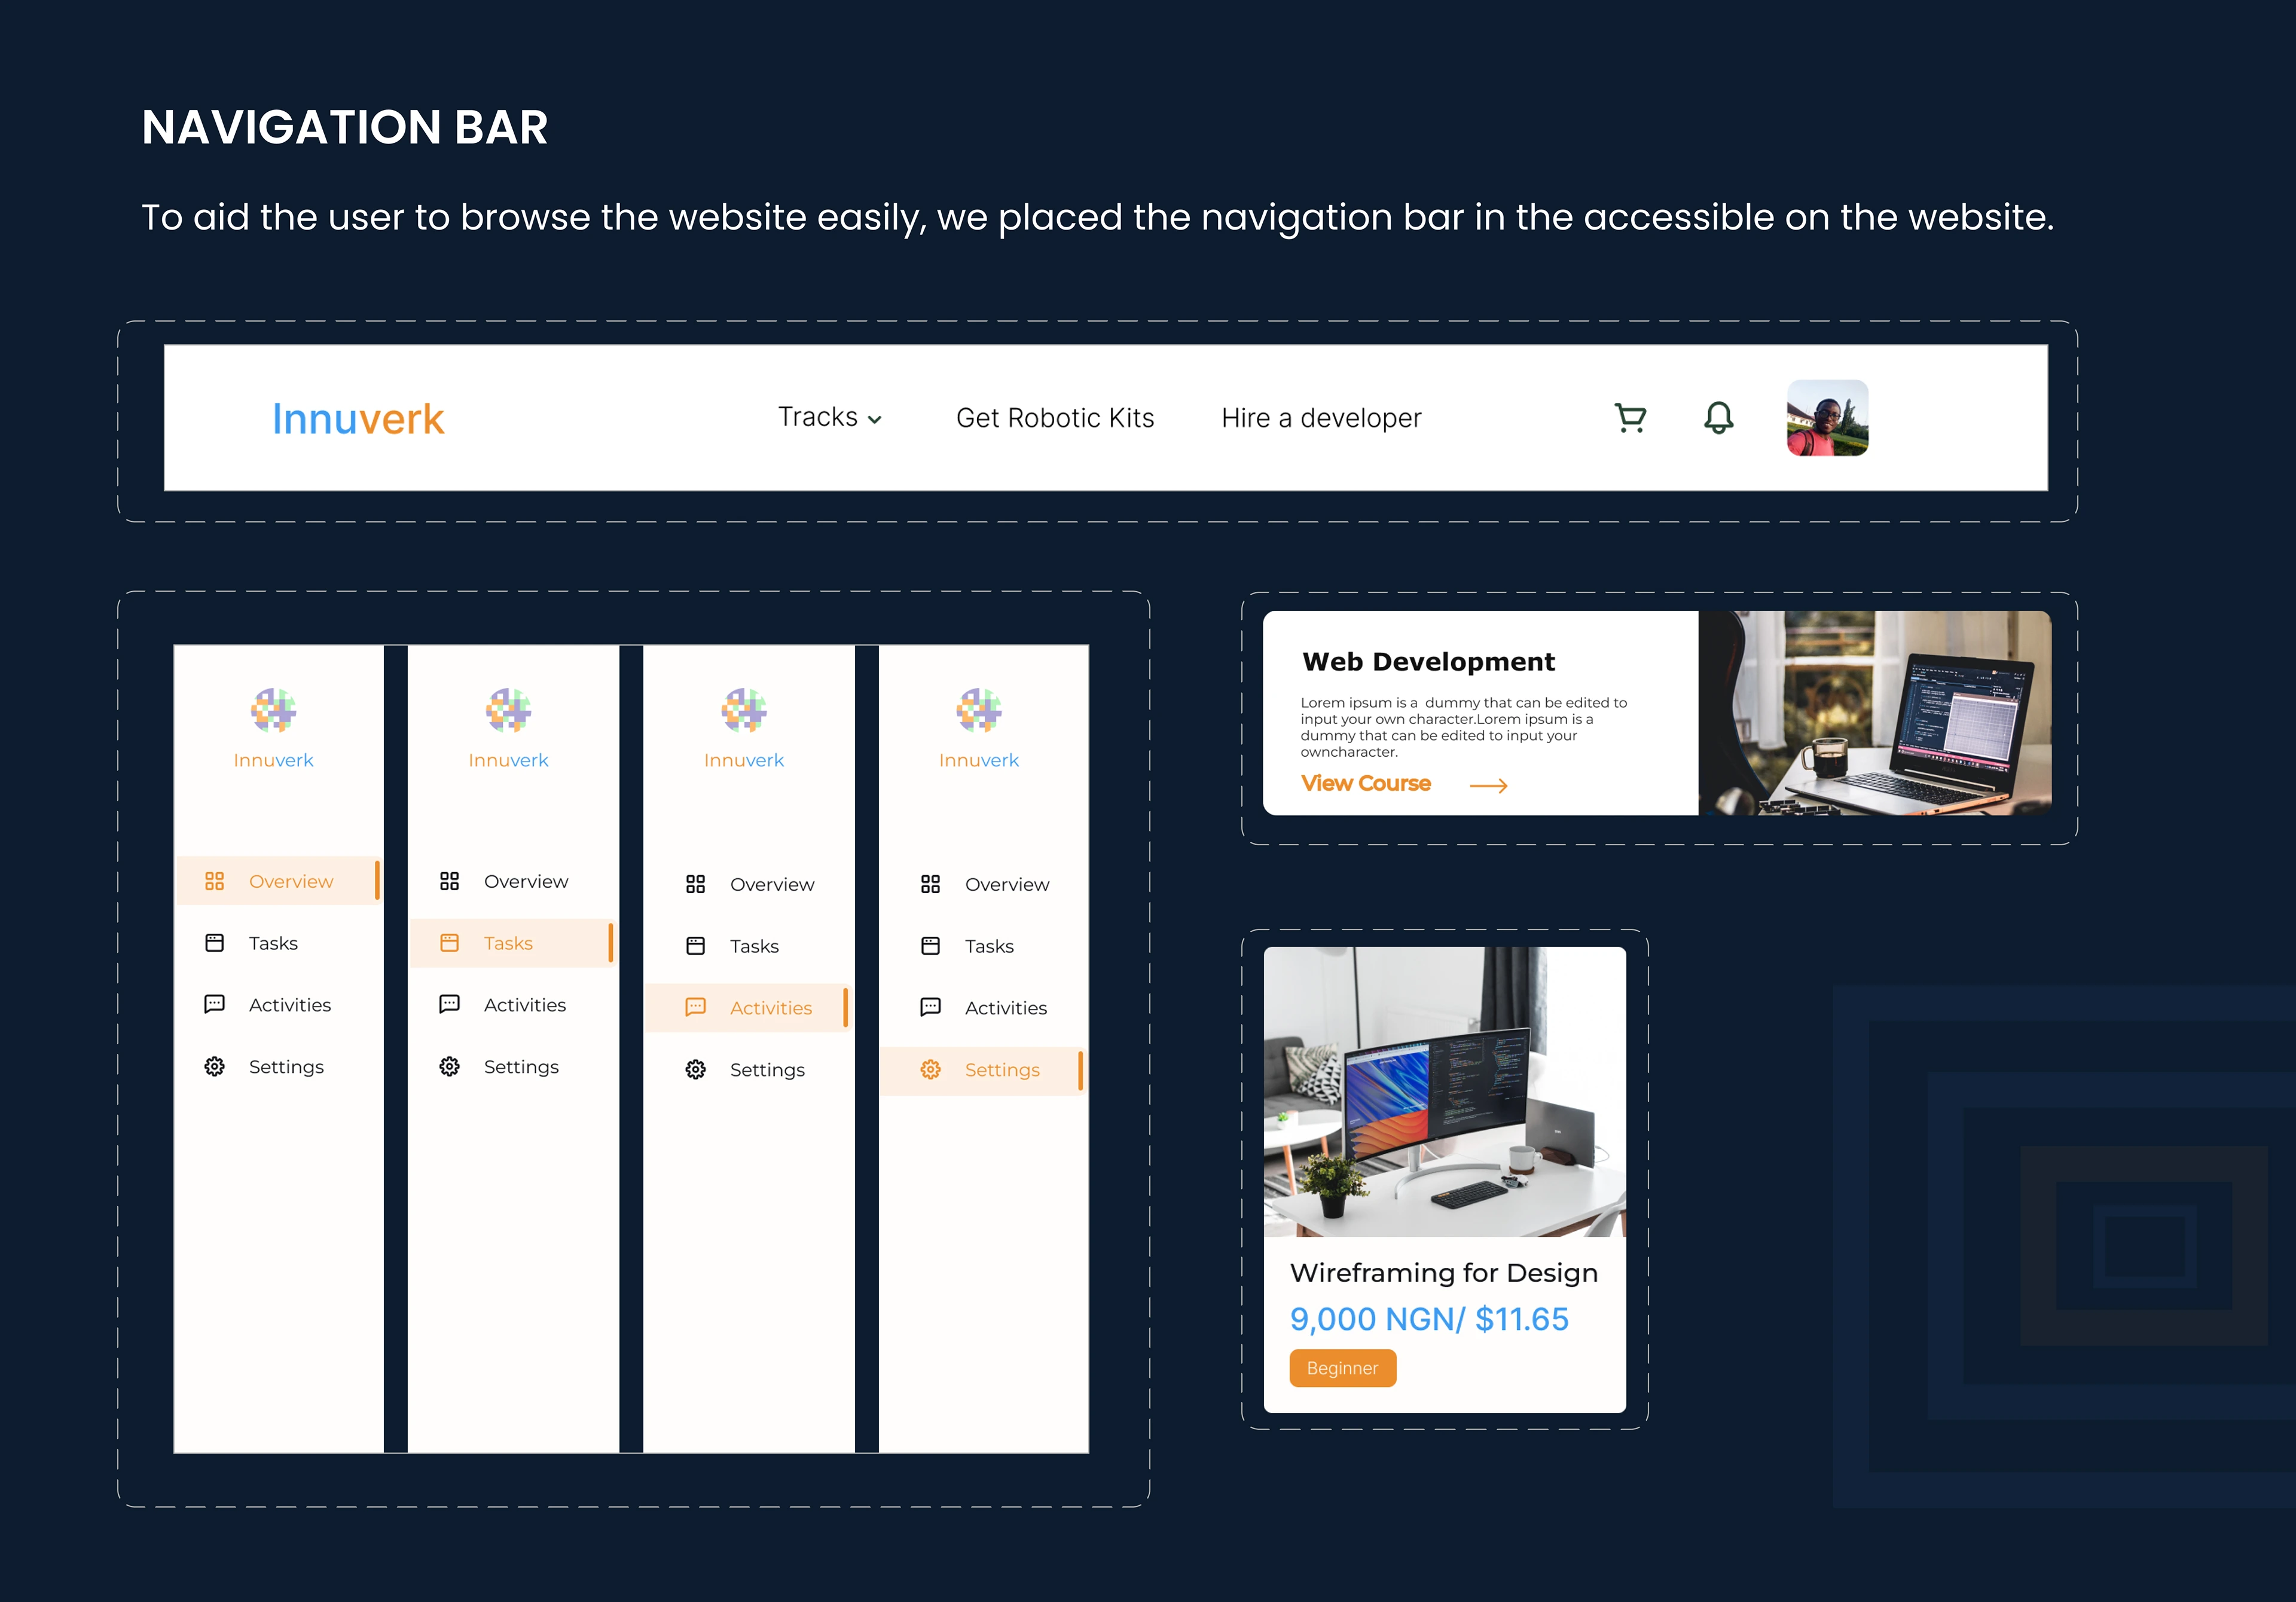
Task: Click the arrow beside View Course
Action: (x=1488, y=787)
